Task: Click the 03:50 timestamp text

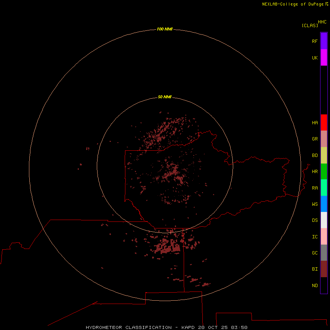Action: (x=239, y=327)
